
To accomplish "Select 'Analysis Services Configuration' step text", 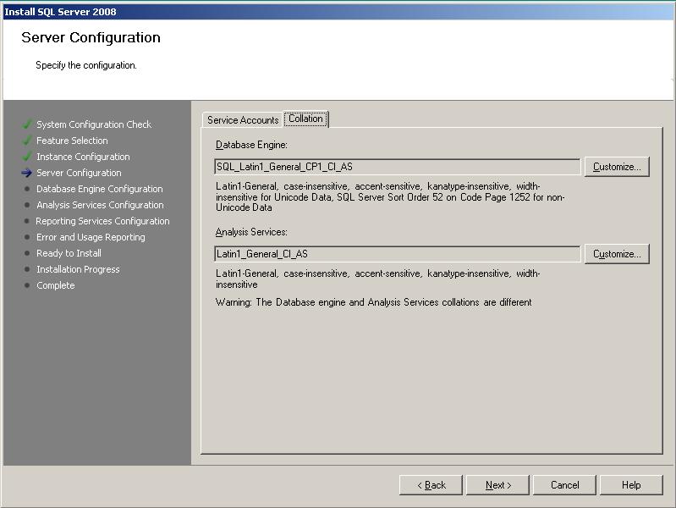I will click(100, 205).
